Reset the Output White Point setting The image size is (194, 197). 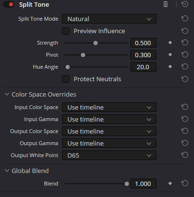coord(185,155)
